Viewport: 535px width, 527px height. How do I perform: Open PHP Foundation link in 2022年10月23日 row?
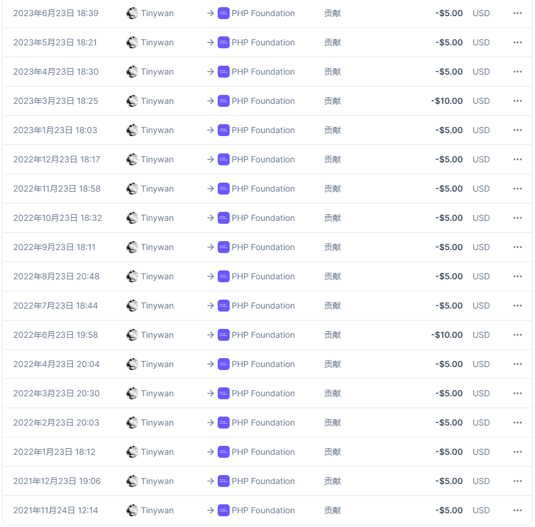click(263, 218)
